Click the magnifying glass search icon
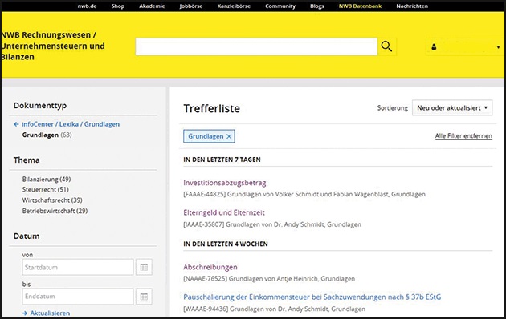The image size is (506, 319). [386, 46]
